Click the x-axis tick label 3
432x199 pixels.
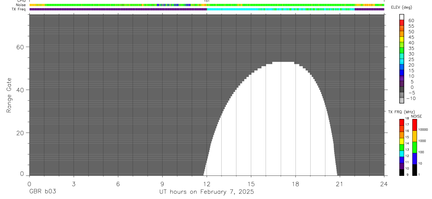pos(74,184)
